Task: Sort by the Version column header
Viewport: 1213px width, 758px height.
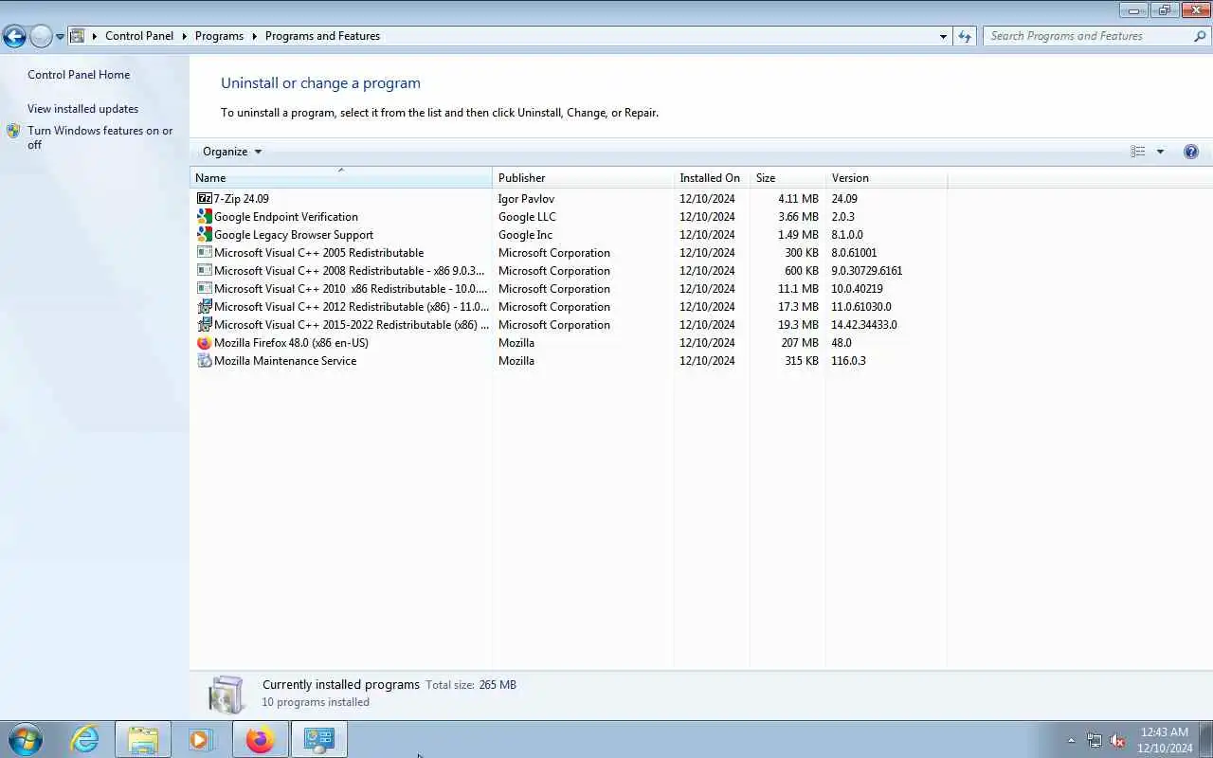Action: tap(886, 178)
